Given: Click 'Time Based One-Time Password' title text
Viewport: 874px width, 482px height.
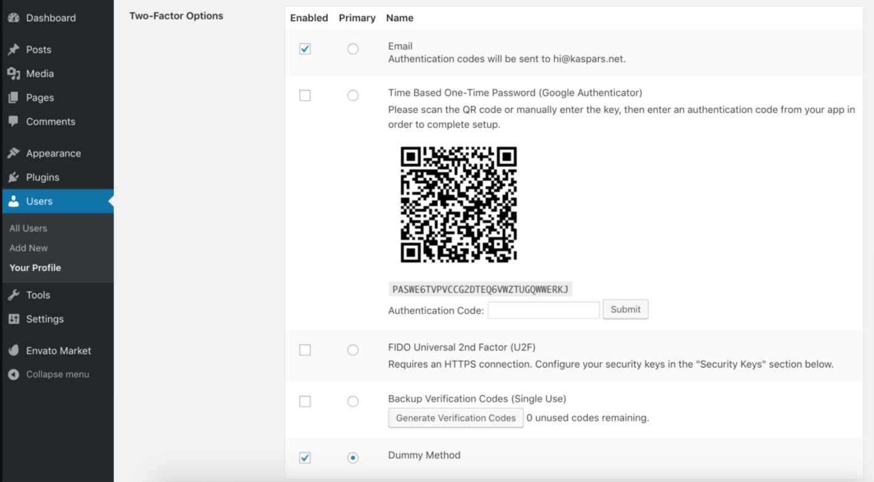Looking at the screenshot, I should tap(515, 93).
